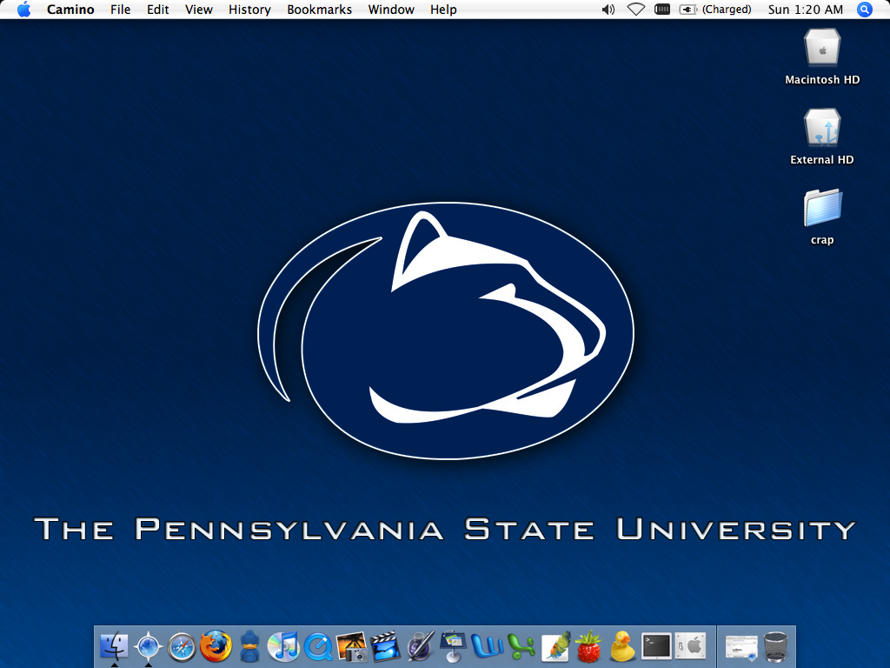Open the Camino application menu

(x=70, y=10)
